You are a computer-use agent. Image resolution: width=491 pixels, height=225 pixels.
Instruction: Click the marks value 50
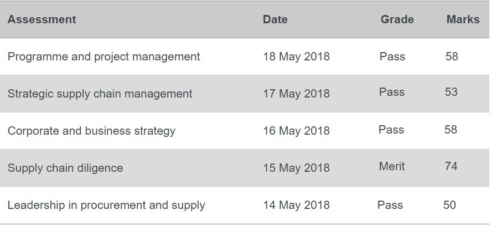(449, 205)
